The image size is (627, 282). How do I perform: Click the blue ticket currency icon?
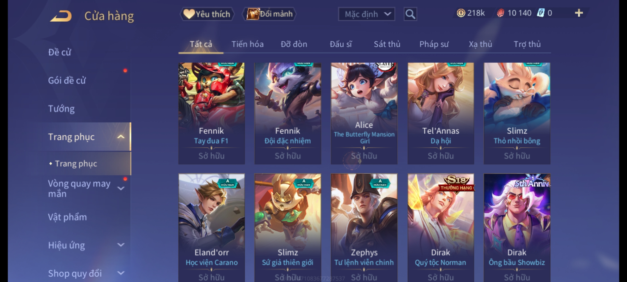point(541,13)
